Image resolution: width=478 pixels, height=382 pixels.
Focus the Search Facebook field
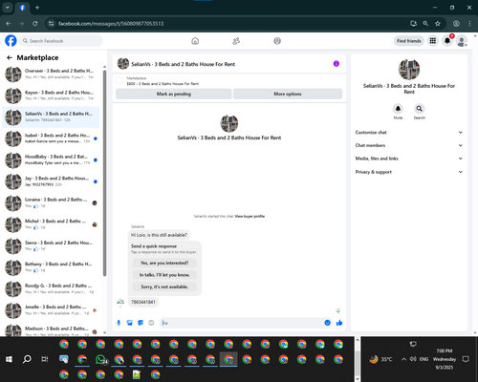click(x=61, y=41)
